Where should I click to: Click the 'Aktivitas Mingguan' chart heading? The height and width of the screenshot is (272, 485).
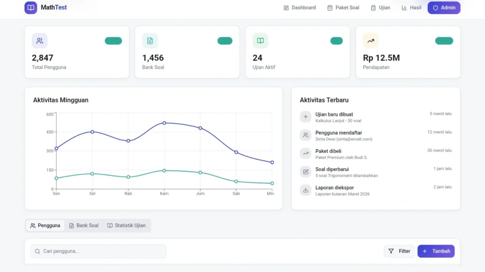coord(61,100)
